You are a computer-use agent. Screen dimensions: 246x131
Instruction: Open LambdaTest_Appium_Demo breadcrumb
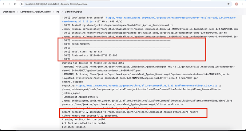[35, 12]
